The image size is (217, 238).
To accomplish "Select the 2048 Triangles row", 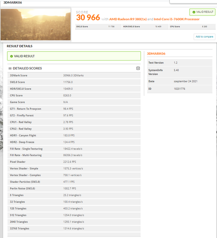I will pyautogui.click(x=74, y=222).
